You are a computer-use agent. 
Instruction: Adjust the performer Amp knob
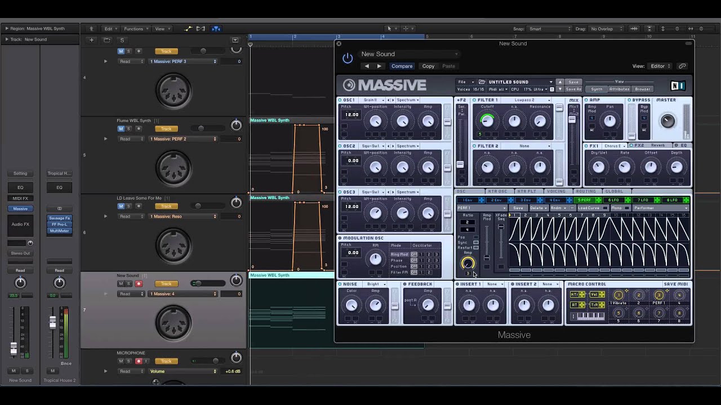pos(468,263)
